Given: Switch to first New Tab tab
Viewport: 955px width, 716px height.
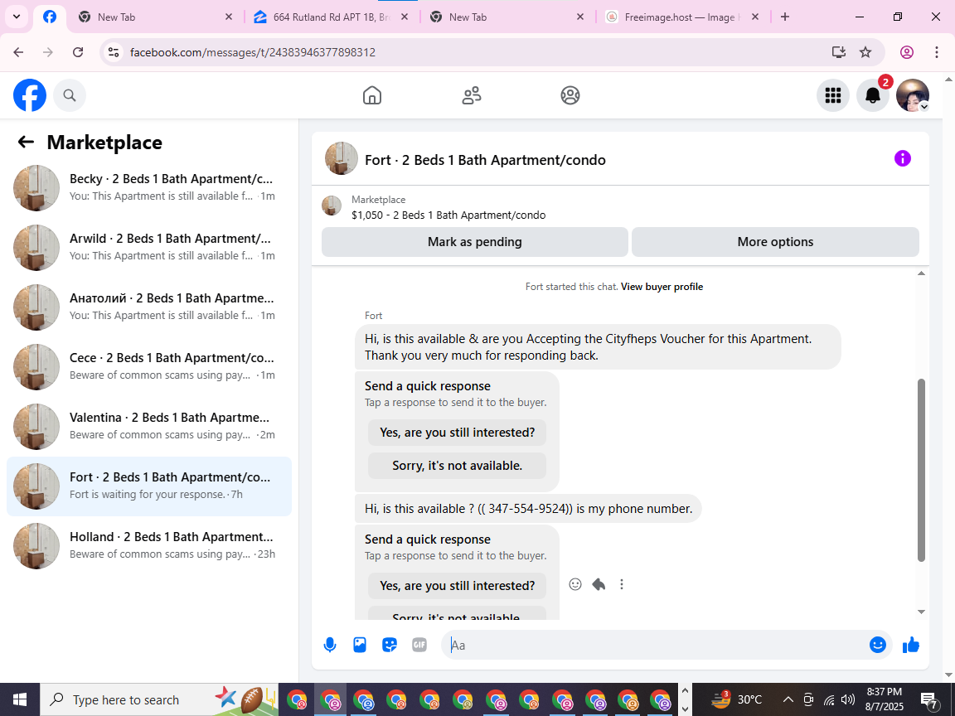Looking at the screenshot, I should coord(155,17).
